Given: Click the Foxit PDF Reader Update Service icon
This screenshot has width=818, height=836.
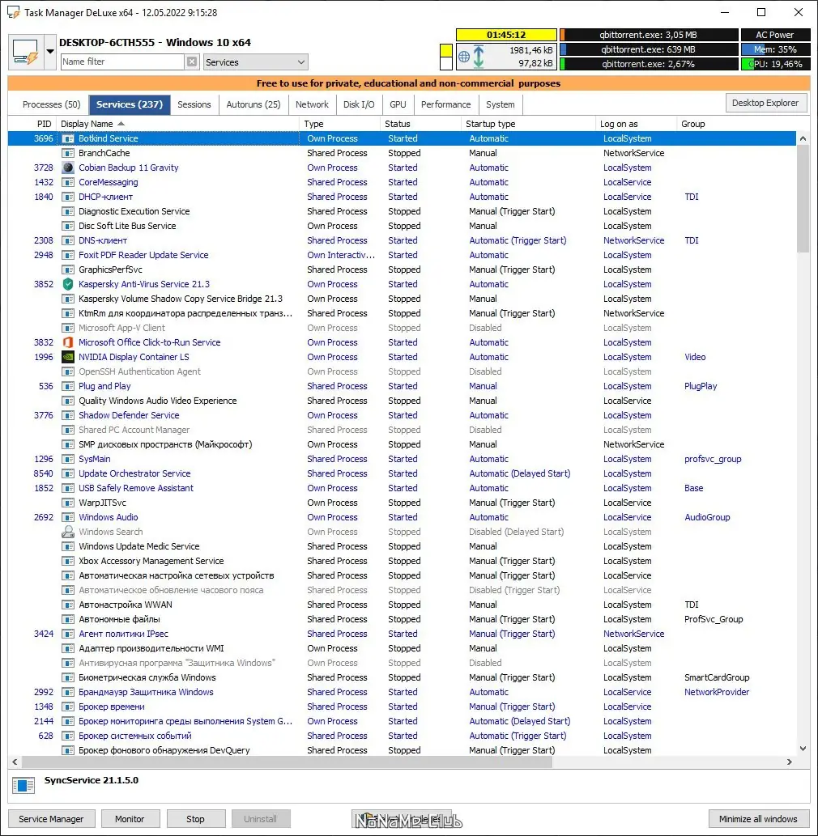Looking at the screenshot, I should point(68,255).
